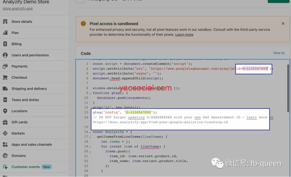Click line 18 let items code
The width and height of the screenshot is (291, 177).
click(x=115, y=141)
